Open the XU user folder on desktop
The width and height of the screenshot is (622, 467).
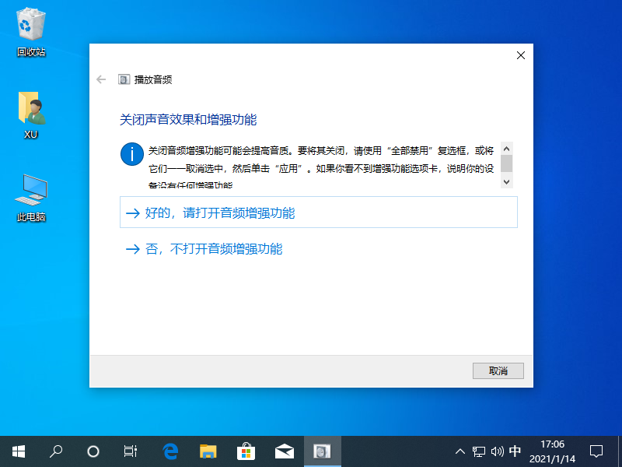(30, 113)
